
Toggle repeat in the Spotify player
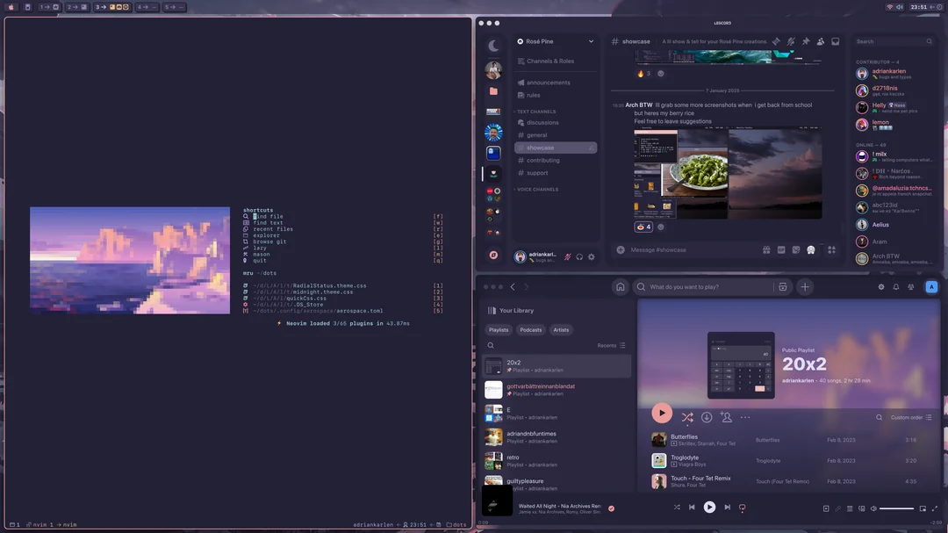742,508
